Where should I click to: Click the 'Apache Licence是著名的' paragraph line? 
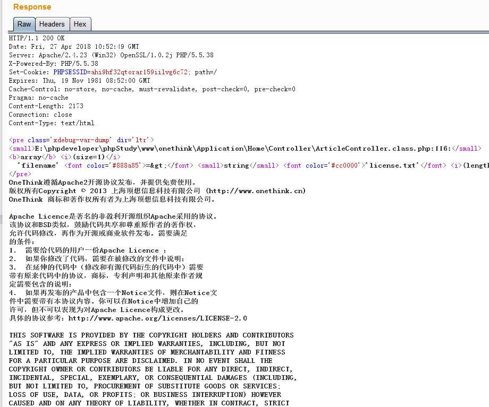click(x=113, y=217)
